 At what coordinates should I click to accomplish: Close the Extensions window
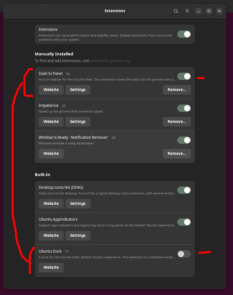tap(219, 11)
